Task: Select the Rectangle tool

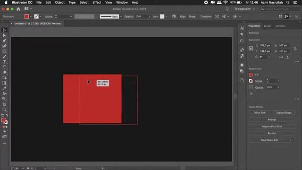Action: pyautogui.click(x=4, y=51)
